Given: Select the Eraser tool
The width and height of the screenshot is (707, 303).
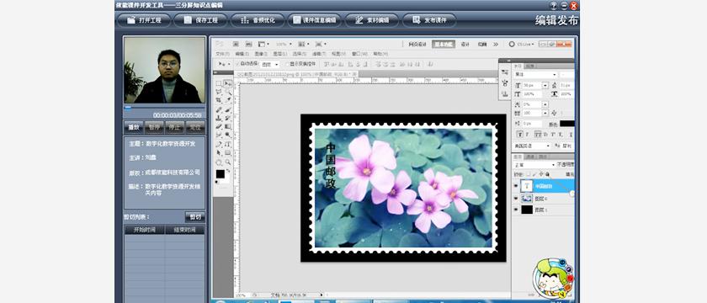Looking at the screenshot, I should (219, 126).
